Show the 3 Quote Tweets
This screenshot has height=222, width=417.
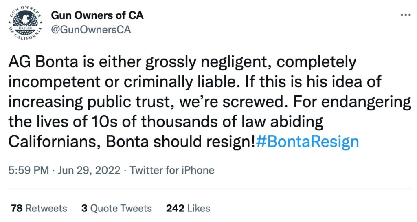click(116, 208)
